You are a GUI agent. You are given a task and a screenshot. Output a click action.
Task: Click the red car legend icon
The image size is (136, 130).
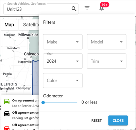pos(7,128)
